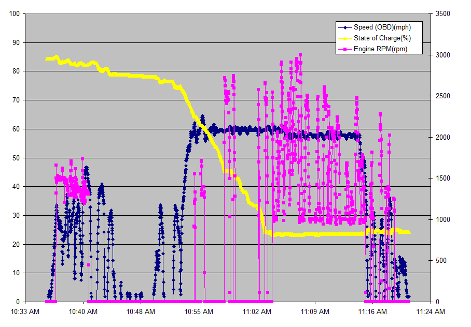
Task: Click the left axis value 60
Action: click(16, 129)
